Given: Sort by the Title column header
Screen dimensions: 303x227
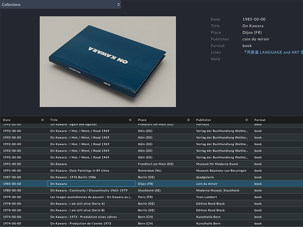Looking at the screenshot, I should click(x=54, y=120).
